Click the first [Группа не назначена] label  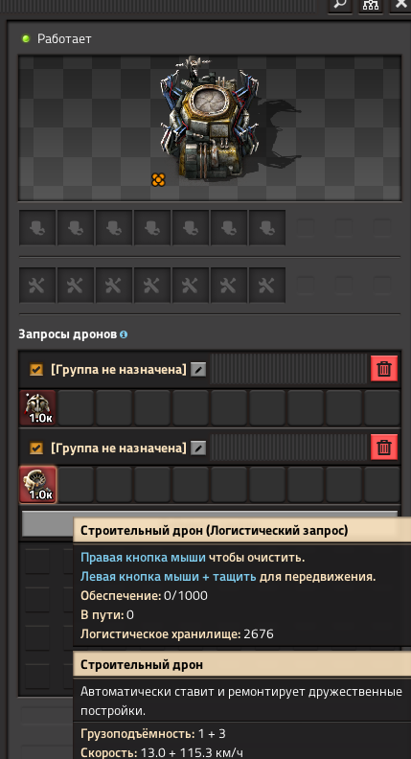[119, 370]
